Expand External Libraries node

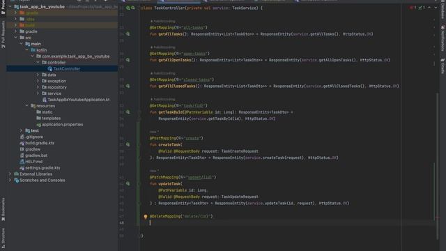click(10, 174)
